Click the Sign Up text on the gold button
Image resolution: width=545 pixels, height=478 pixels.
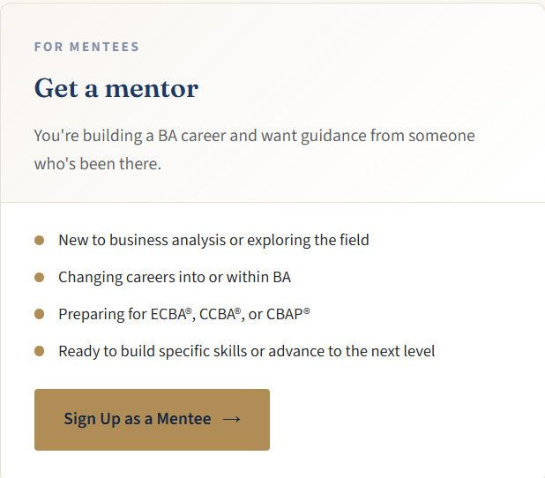pyautogui.click(x=92, y=419)
